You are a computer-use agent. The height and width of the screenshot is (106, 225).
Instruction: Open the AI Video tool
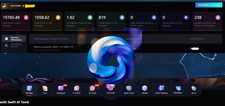click(76, 90)
